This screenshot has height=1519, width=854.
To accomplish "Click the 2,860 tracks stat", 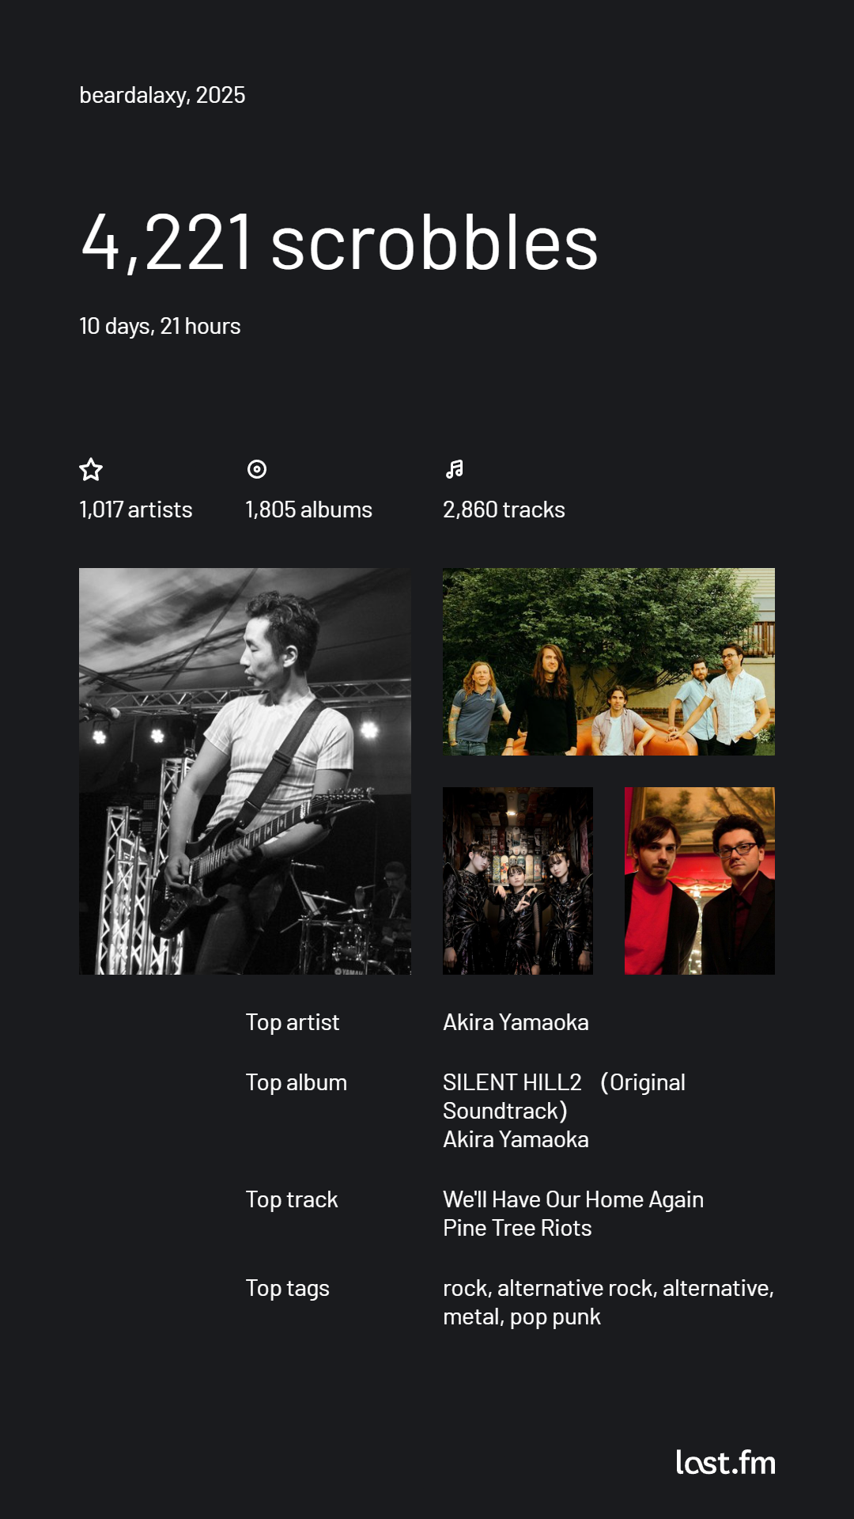I will 504,509.
